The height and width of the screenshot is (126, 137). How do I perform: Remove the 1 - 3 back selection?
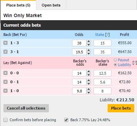[x=5, y=43]
